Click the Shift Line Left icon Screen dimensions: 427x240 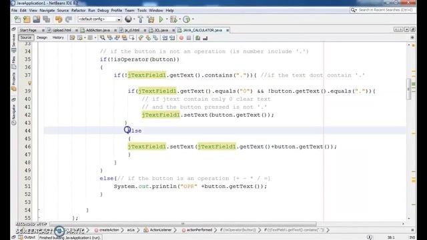click(165, 38)
